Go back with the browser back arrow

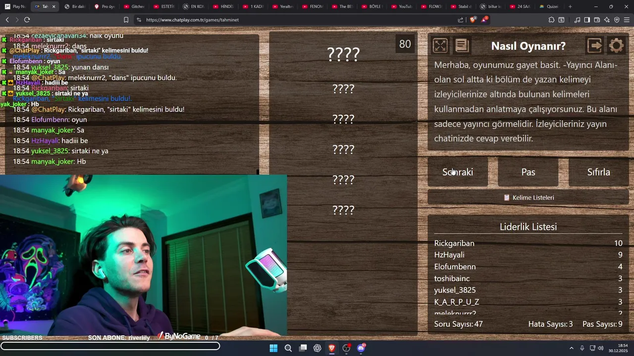[x=7, y=20]
